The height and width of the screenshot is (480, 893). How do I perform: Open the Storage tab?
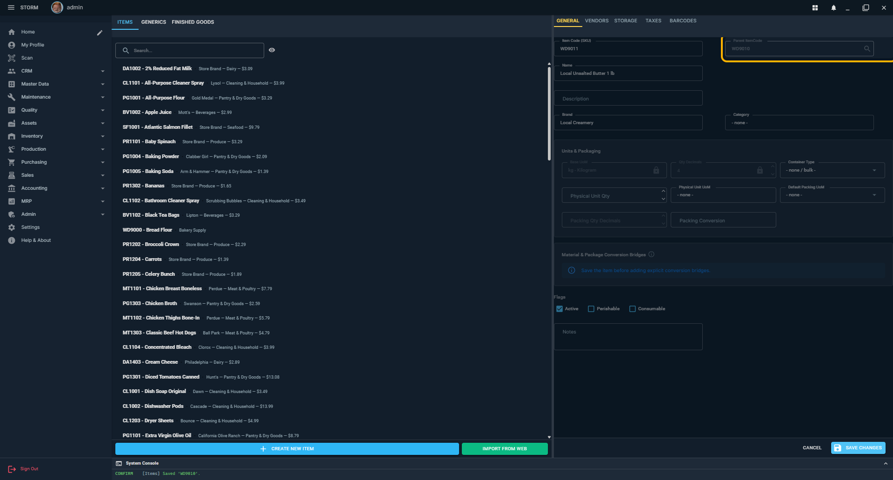tap(626, 21)
